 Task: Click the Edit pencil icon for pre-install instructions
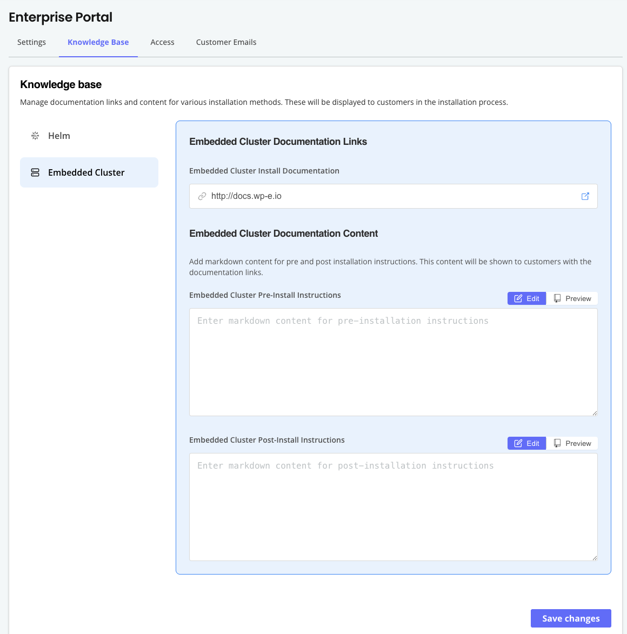pyautogui.click(x=519, y=298)
